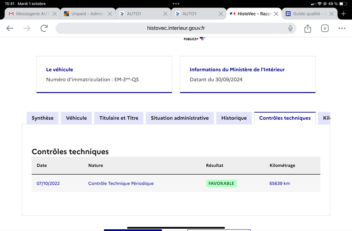The width and height of the screenshot is (352, 231).
Task: Click the date 07/10/2022
Action: (x=48, y=183)
